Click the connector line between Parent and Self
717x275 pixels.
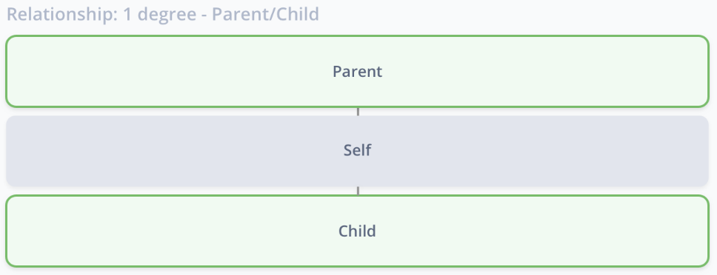(358, 112)
